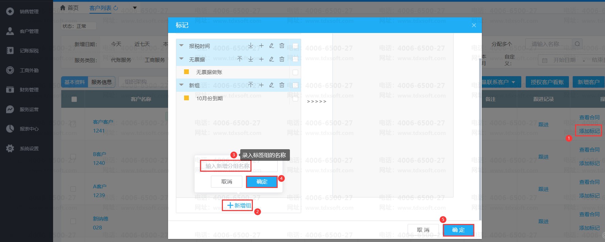The height and width of the screenshot is (242, 605).
Task: Delete the 新组 group with trash icon
Action: point(282,85)
